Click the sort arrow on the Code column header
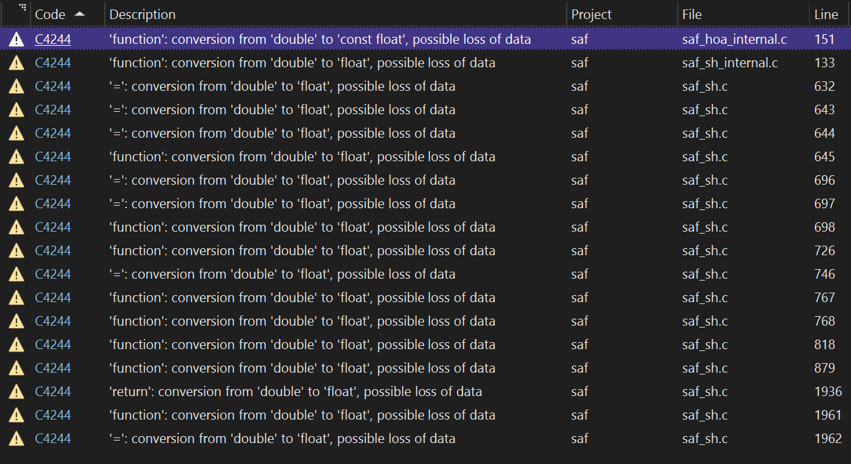Viewport: 851px width, 464px height. [80, 13]
